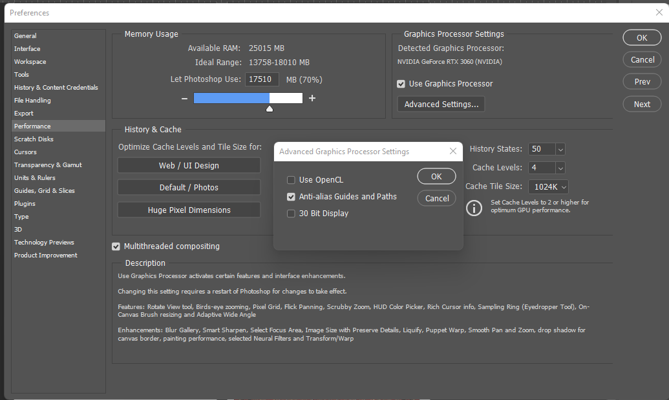Disable Anti-alias Guides and Paths
669x400 pixels.
tap(291, 197)
